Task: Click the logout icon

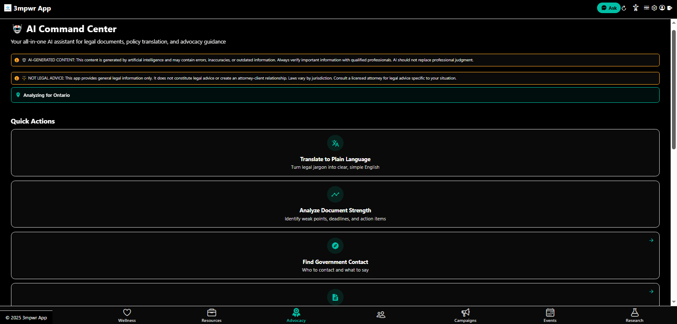Action: [x=670, y=8]
